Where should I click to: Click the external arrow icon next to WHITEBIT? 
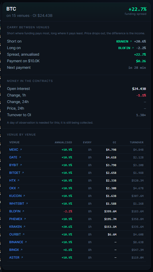coord(27,204)
